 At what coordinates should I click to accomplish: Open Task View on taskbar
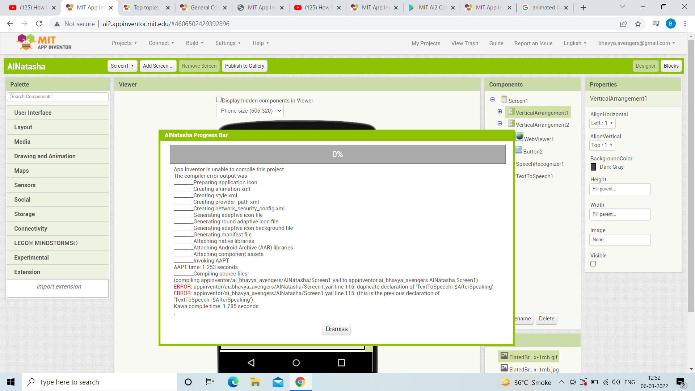pos(210,382)
